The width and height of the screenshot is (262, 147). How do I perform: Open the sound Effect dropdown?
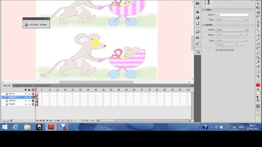229,35
